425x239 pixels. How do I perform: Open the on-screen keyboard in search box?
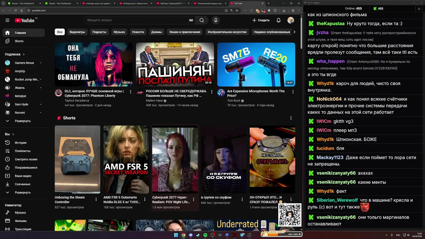click(x=191, y=20)
